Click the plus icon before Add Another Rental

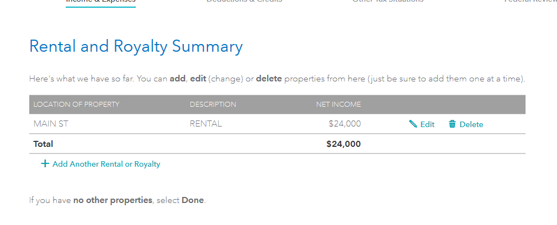coord(45,163)
